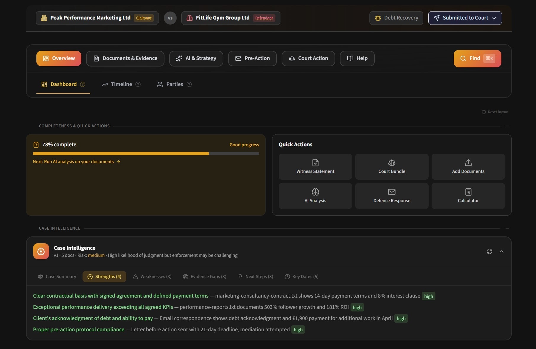Switch to the Timeline tab

(x=121, y=84)
